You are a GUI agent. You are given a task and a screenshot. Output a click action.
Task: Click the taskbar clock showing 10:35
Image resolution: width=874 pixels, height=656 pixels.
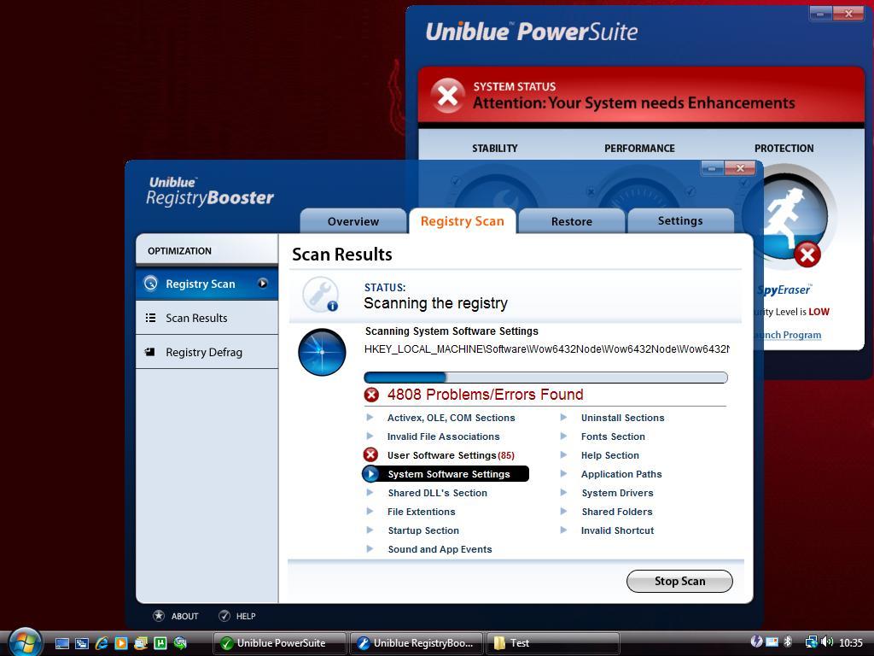(x=851, y=642)
